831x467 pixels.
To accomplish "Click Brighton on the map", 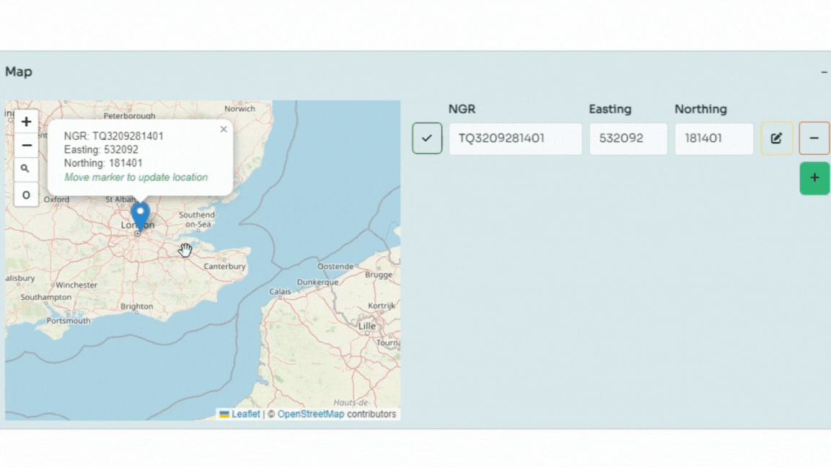I will (136, 306).
